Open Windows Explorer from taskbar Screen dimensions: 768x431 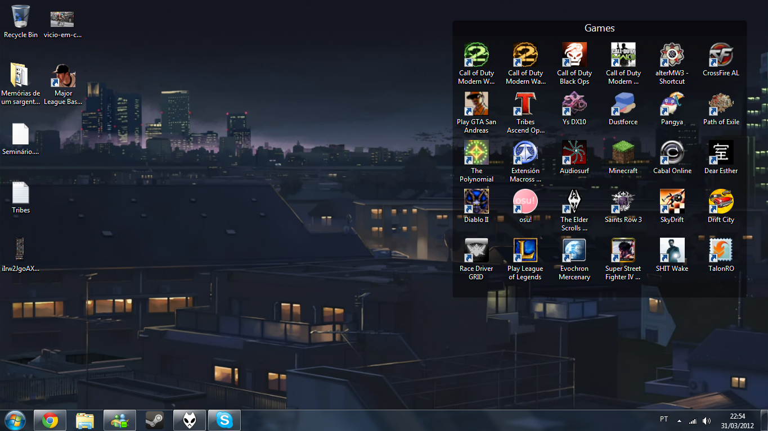click(x=84, y=420)
